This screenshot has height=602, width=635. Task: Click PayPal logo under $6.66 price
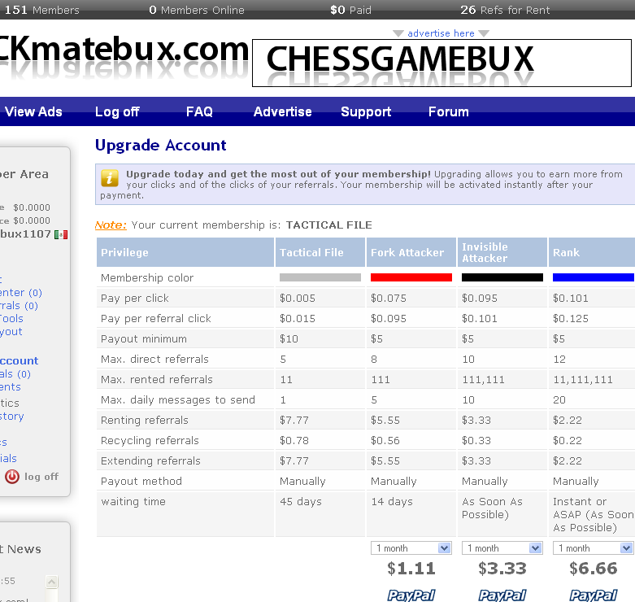pyautogui.click(x=594, y=595)
